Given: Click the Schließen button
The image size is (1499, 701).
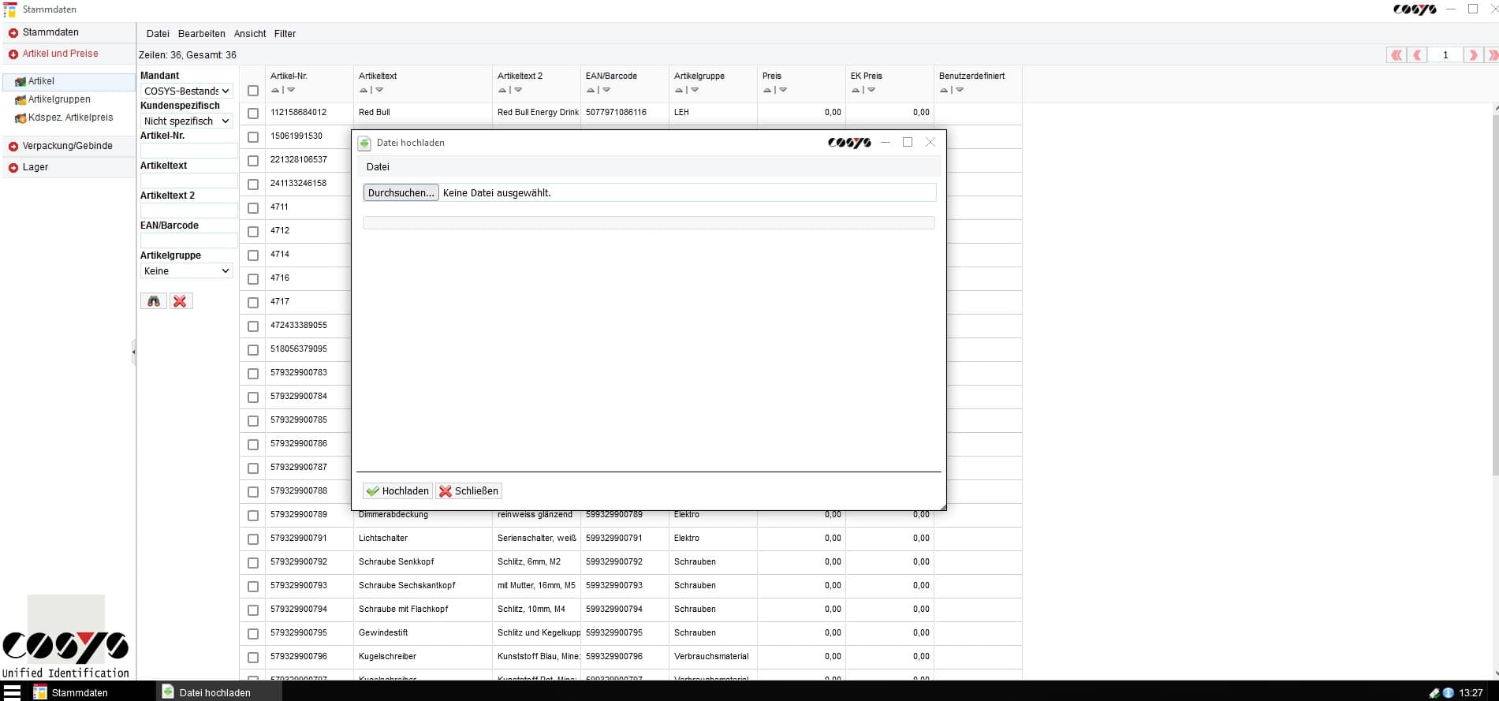Looking at the screenshot, I should pos(468,490).
